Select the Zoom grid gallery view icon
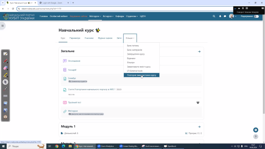 [247, 8]
